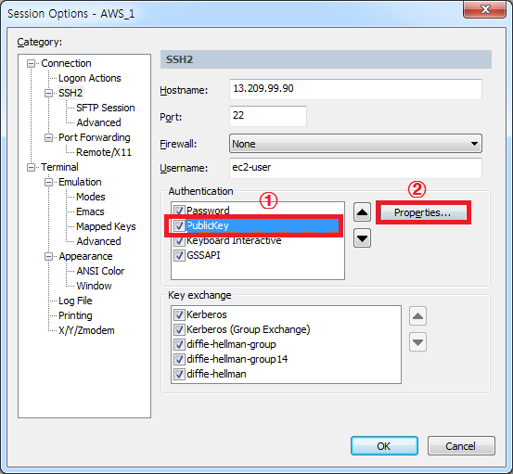The height and width of the screenshot is (474, 513).
Task: Select Emacs category
Action: coord(90,211)
